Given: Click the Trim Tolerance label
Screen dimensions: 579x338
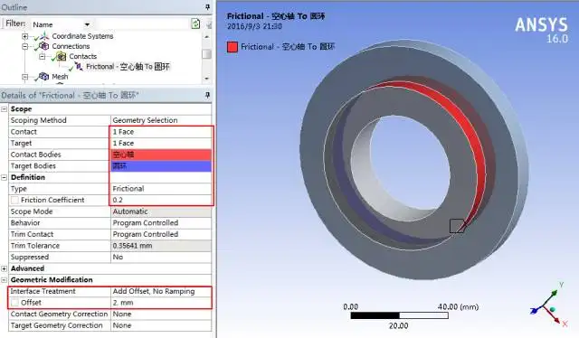Looking at the screenshot, I should click(x=34, y=246).
